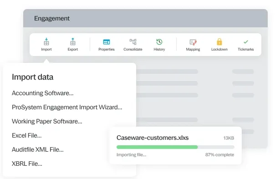Click the Import toolbar icon

[x=46, y=42]
